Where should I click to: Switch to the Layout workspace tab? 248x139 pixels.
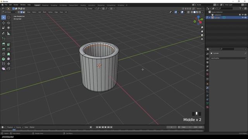coord(37,5)
